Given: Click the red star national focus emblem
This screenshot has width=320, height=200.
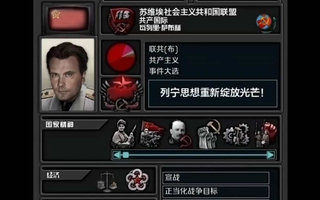Looking at the screenshot, I should (121, 93).
